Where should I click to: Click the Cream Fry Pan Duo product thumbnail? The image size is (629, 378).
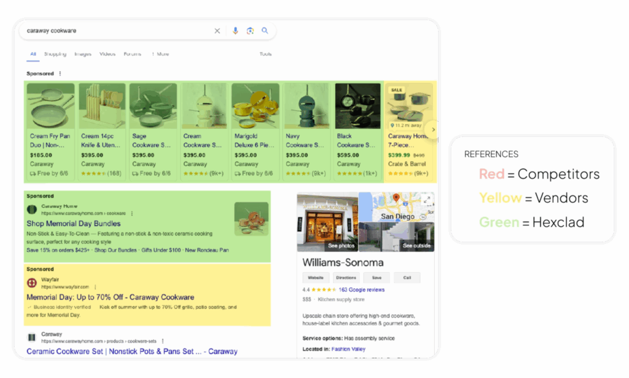50,106
